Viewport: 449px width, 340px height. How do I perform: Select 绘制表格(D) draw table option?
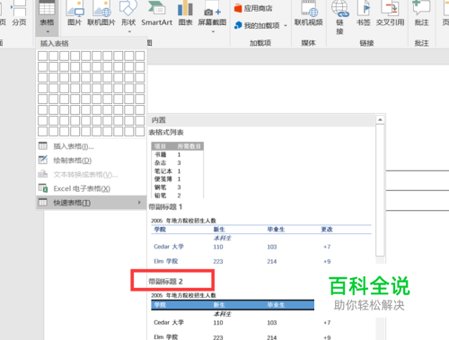91,161
